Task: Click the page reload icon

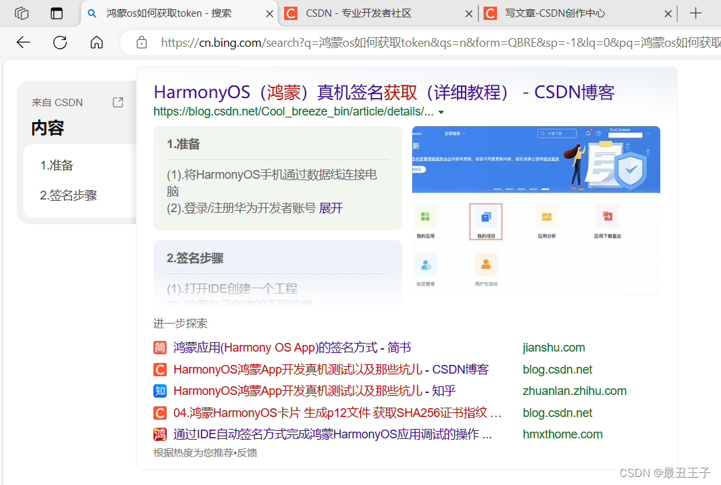Action: 59,42
